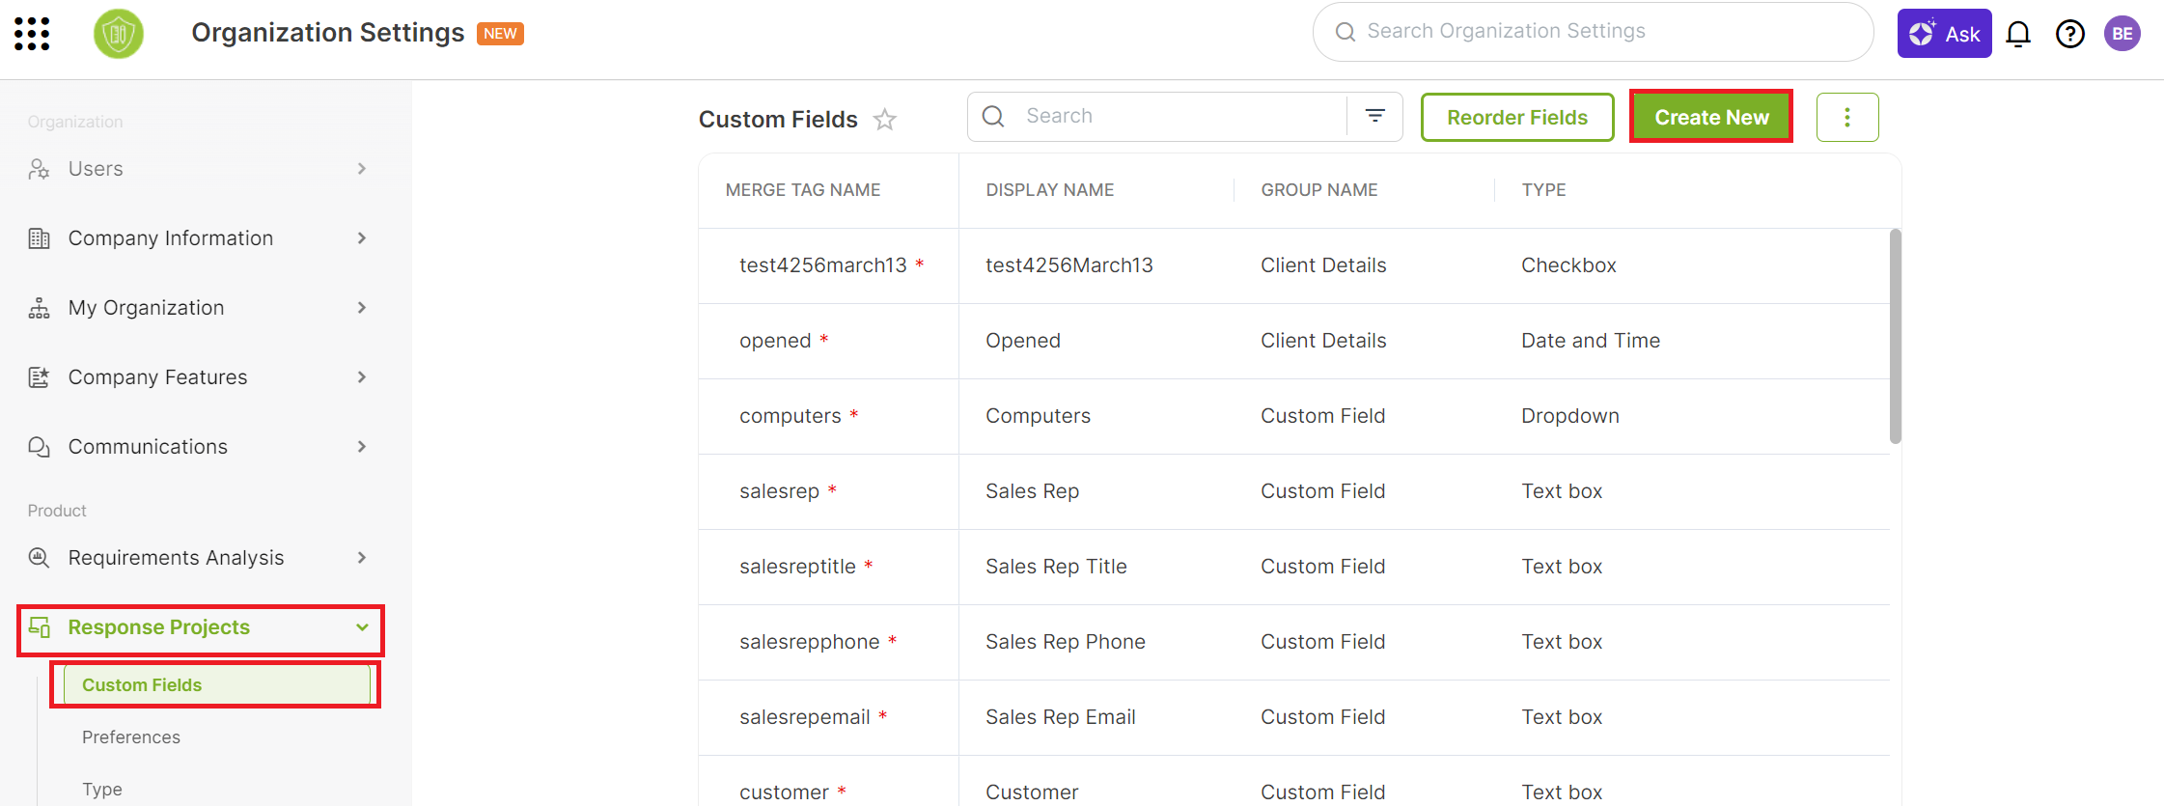Click the Ask assistant button
Viewport: 2164px width, 806px height.
[x=1944, y=34]
